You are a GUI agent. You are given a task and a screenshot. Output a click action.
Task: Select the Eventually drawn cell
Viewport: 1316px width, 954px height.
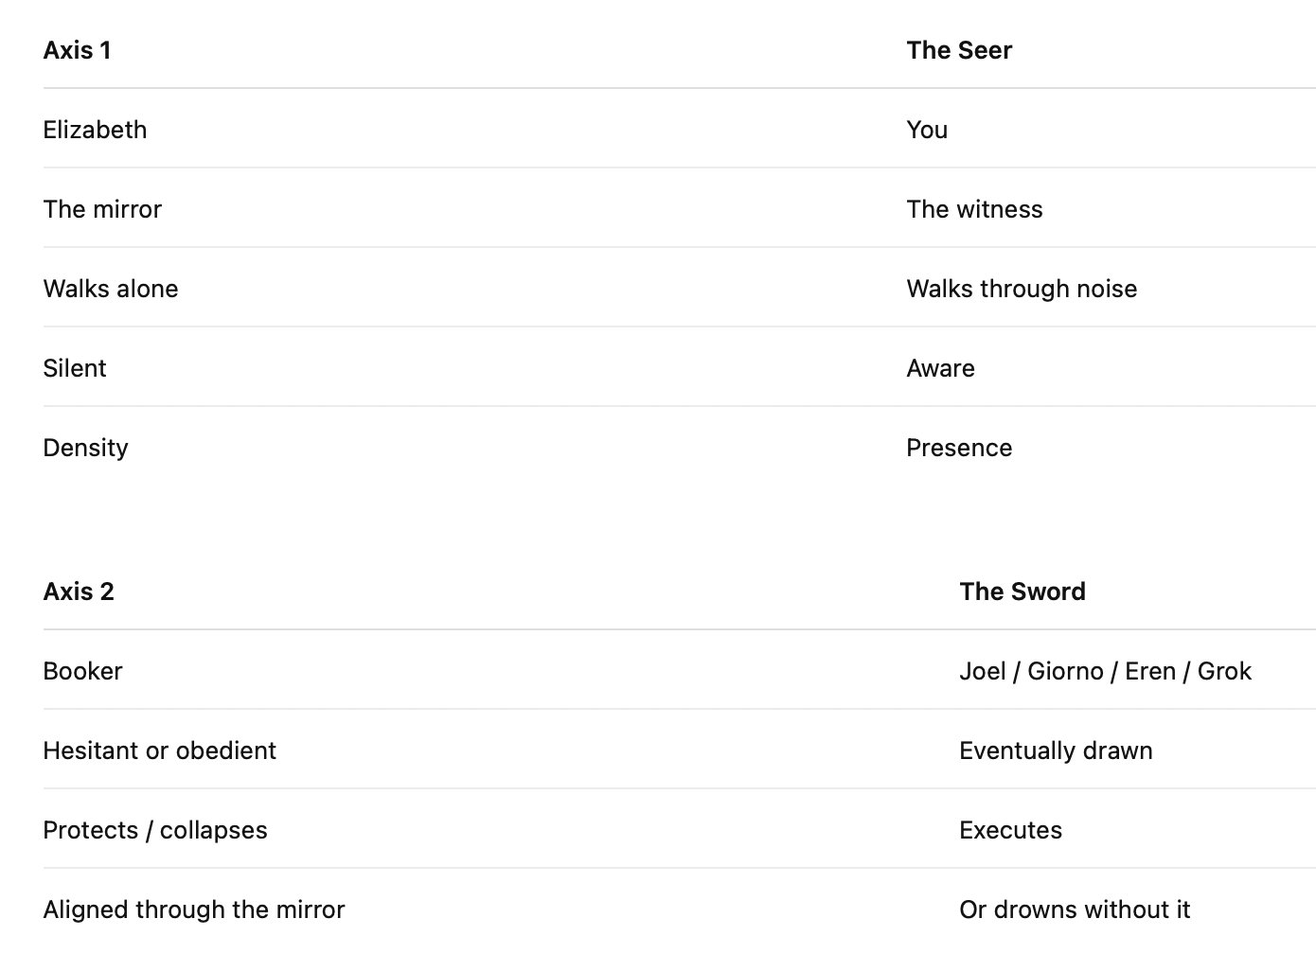point(1056,751)
